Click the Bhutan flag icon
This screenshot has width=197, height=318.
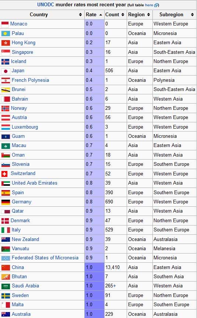coord(6,277)
